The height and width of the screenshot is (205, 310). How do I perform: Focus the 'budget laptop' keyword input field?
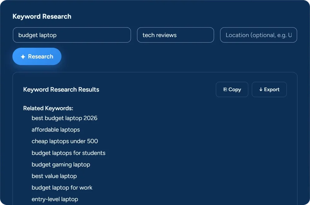(x=72, y=35)
